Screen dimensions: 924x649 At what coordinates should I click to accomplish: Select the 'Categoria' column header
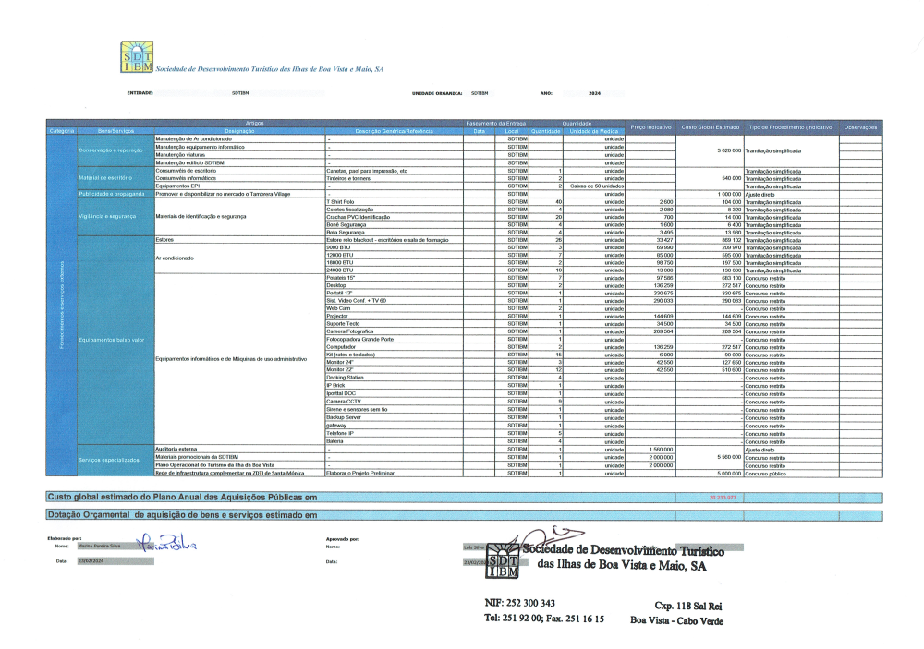click(x=62, y=130)
